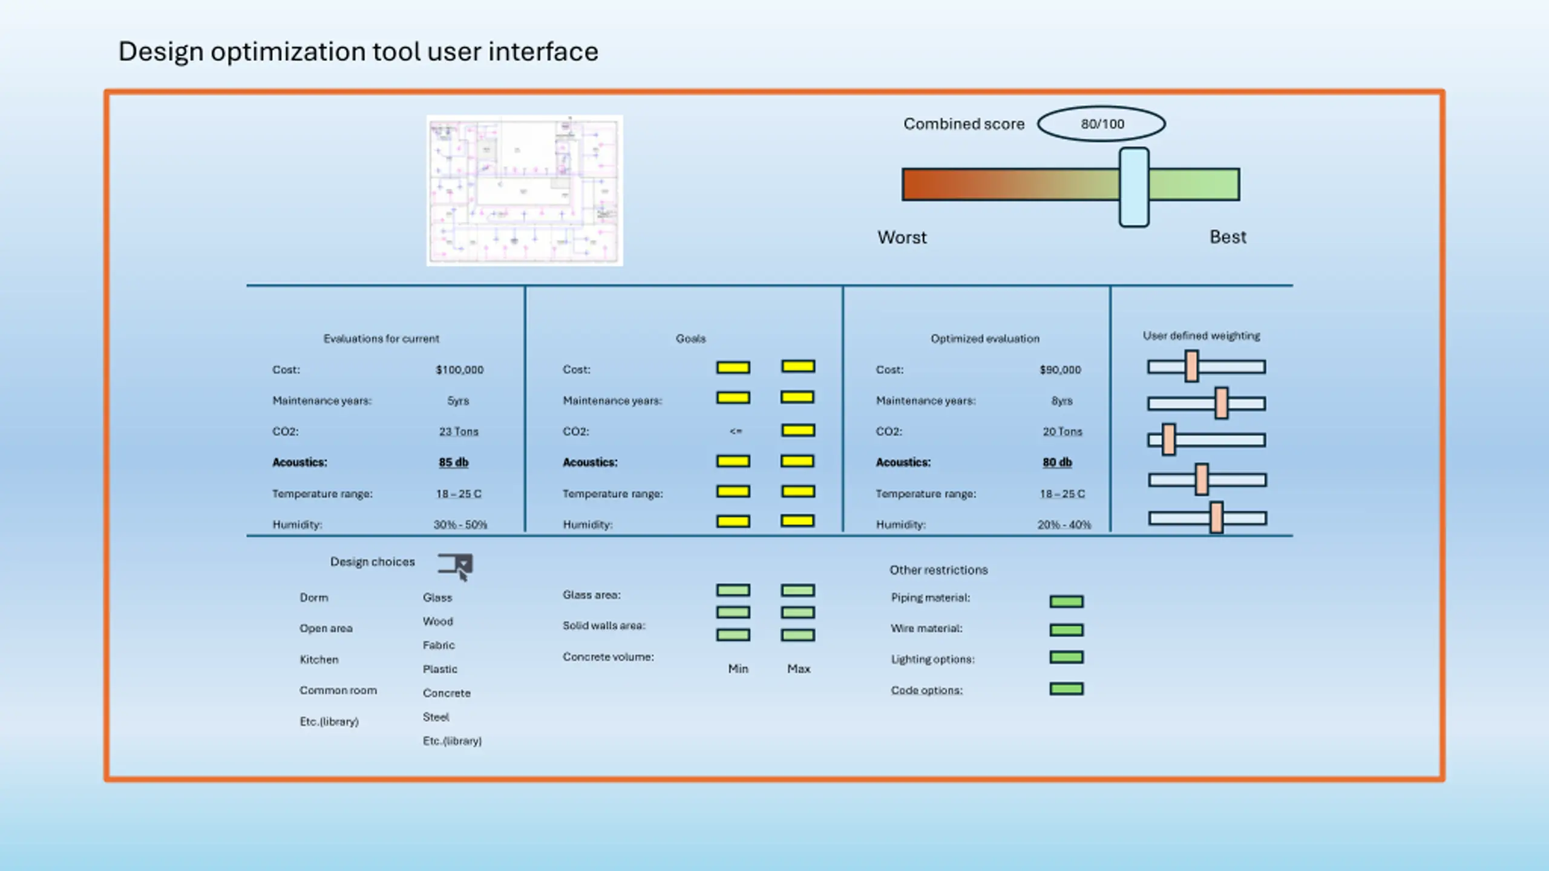Select Kitchen in Design choices

click(x=319, y=659)
